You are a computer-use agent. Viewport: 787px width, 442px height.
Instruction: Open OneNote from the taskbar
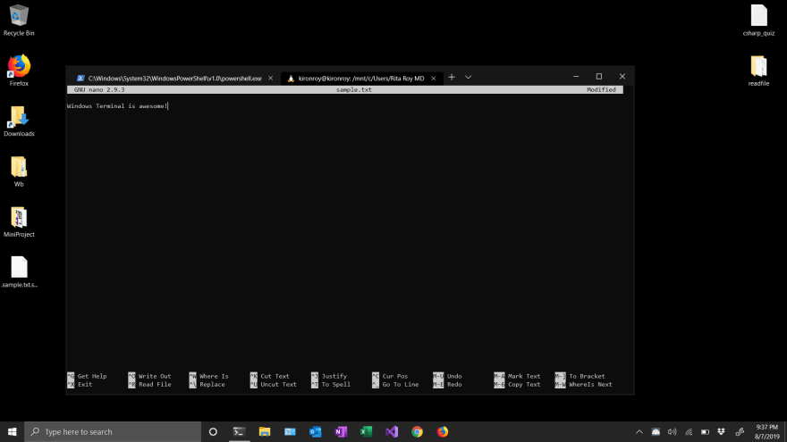click(x=341, y=431)
